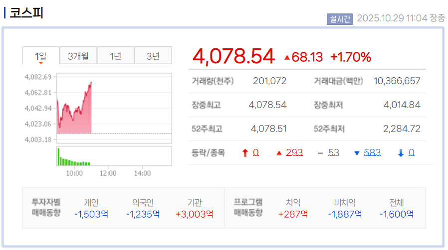Click the 개인 net trading value -1,503억
Viewport: 448px width, 250px height.
pos(91,214)
